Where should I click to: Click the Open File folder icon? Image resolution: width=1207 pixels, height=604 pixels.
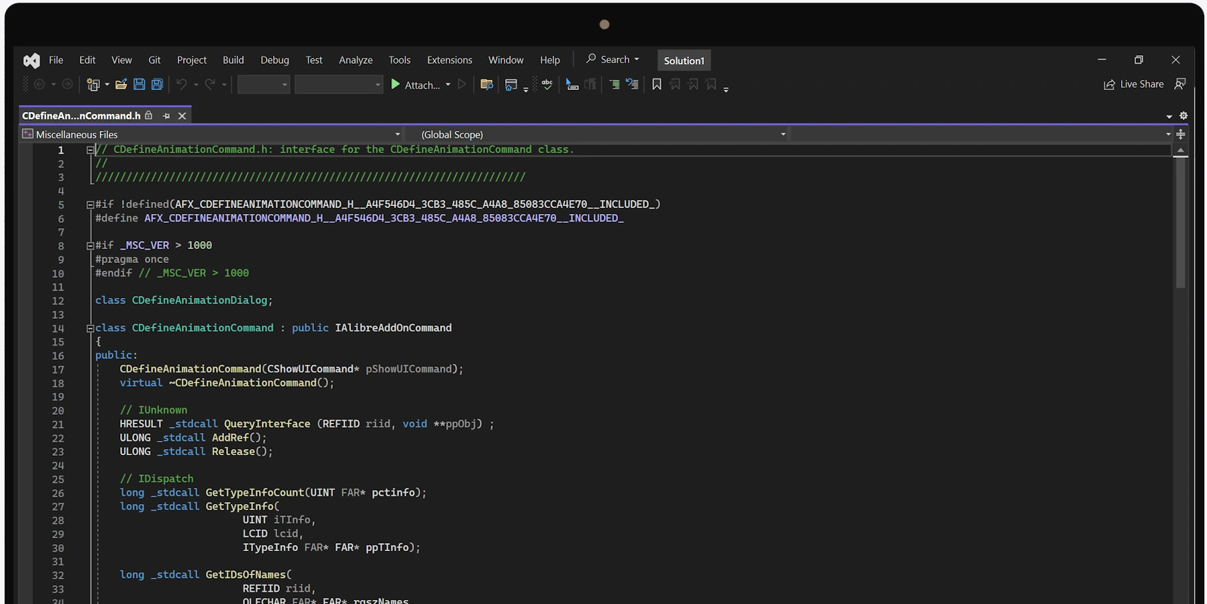121,85
